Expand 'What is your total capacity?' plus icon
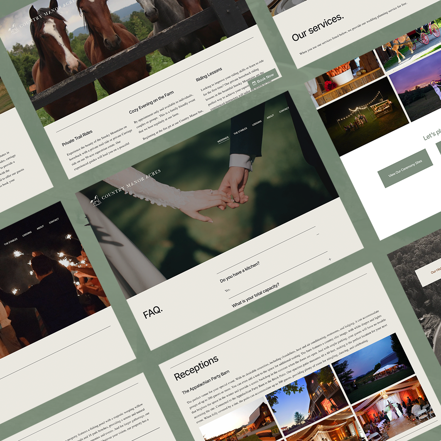The width and height of the screenshot is (441, 441). pos(330,259)
